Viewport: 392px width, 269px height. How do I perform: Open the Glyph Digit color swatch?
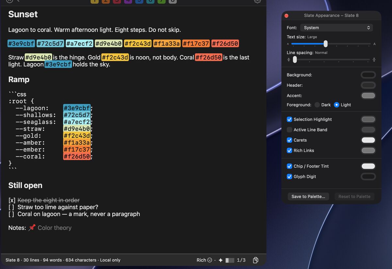[x=368, y=177]
